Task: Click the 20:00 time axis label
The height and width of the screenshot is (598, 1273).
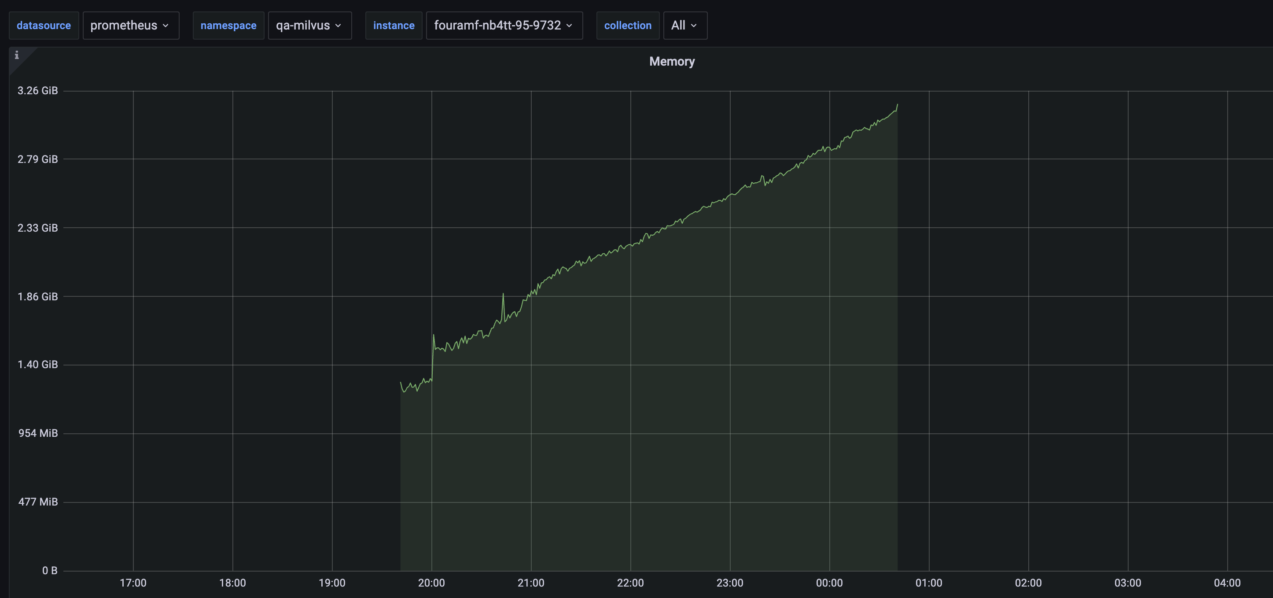Action: [x=432, y=583]
